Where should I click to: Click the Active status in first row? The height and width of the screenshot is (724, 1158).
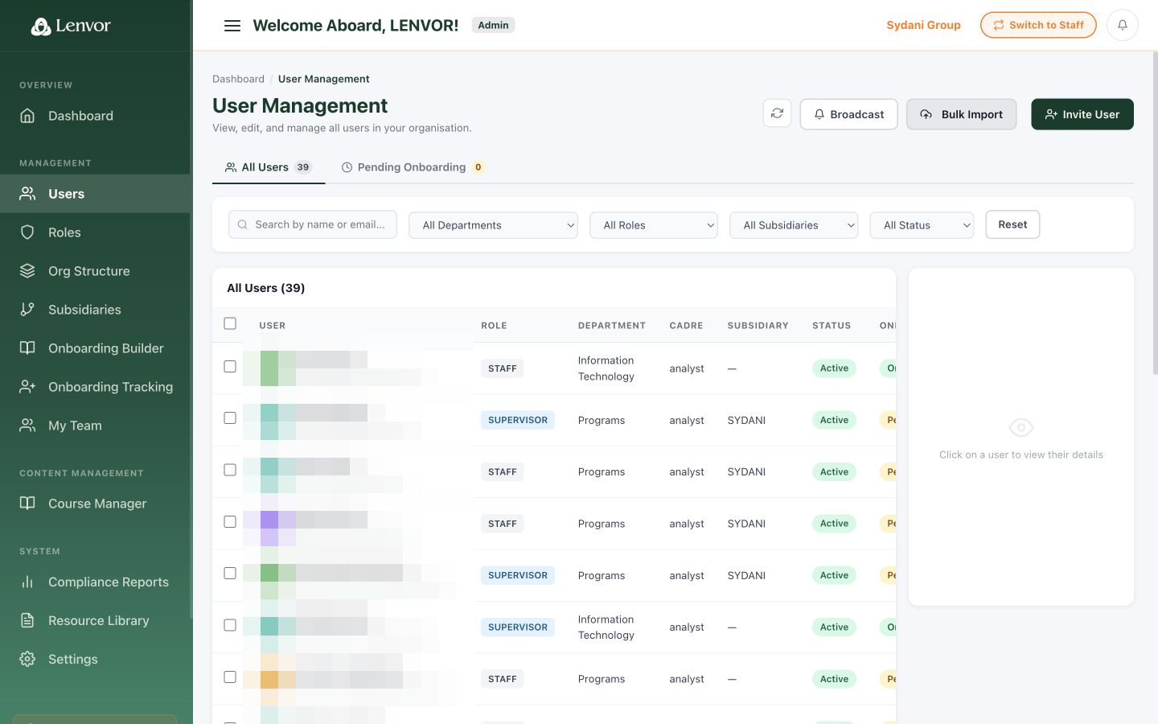(x=834, y=368)
